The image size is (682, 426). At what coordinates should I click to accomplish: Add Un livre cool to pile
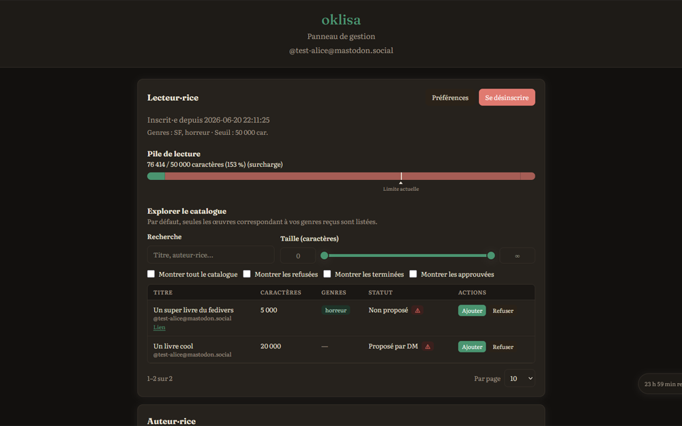click(x=472, y=347)
